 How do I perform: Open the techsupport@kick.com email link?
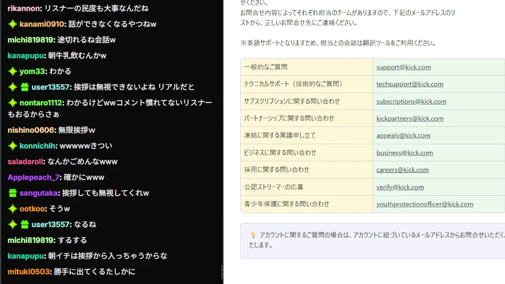[x=410, y=84]
